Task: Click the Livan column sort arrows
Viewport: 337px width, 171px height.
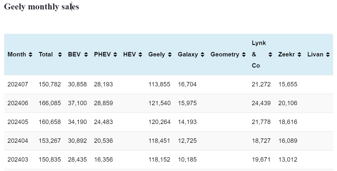Action: click(x=328, y=55)
